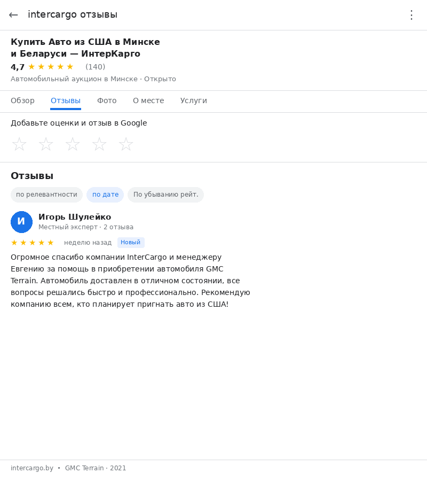Image resolution: width=427 pixels, height=481 pixels.
Task: Sort reviews 'По убыванию рейт.'
Action: [x=165, y=195]
